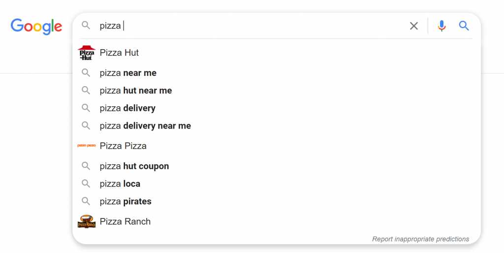Click the Pizza Ranch logo icon
The height and width of the screenshot is (253, 504).
(87, 221)
